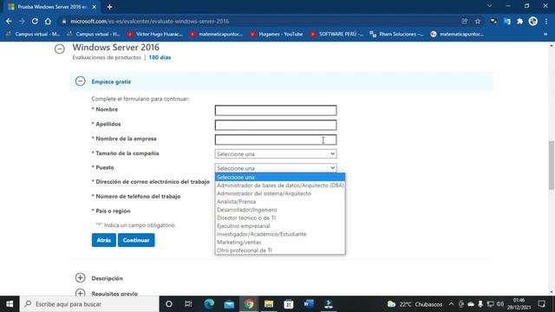Open the Victor Hugo Huarac bookmark

155,34
